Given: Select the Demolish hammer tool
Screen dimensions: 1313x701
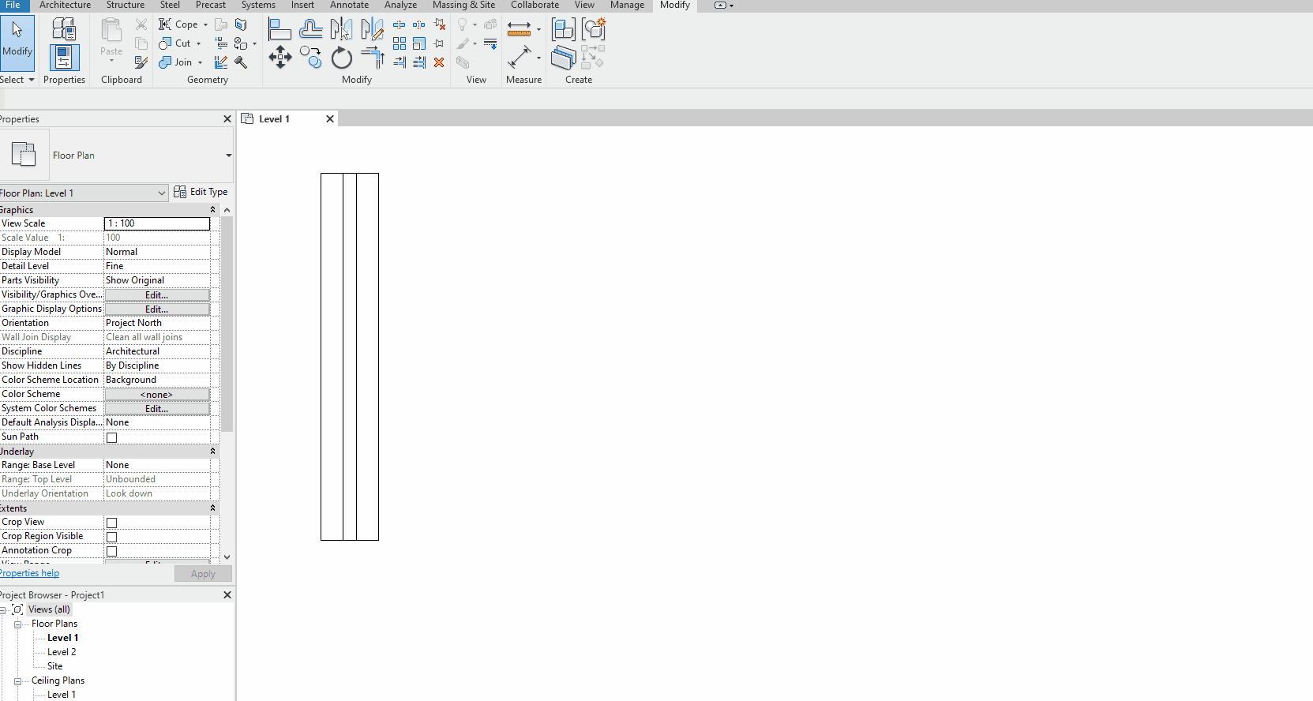Looking at the screenshot, I should [x=241, y=62].
